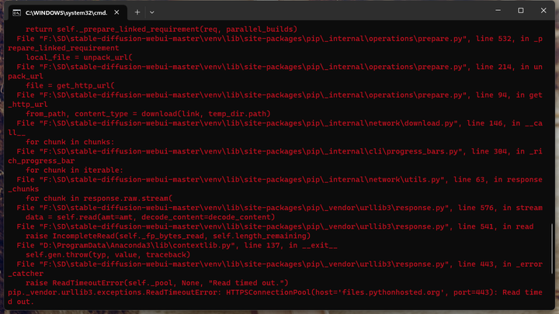Image resolution: width=559 pixels, height=314 pixels.
Task: Close the terminal window
Action: 543,10
